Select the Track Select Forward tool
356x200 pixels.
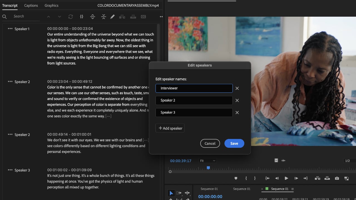(x=179, y=193)
